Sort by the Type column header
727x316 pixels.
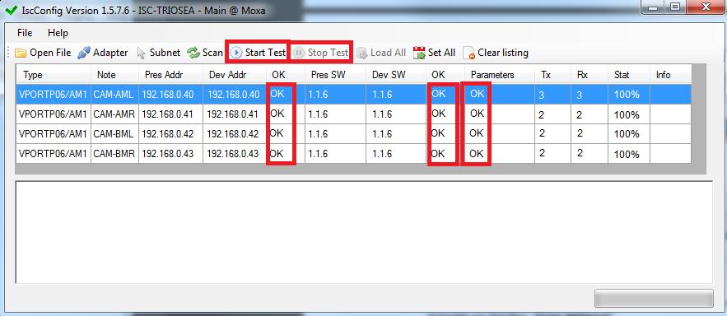coord(54,75)
